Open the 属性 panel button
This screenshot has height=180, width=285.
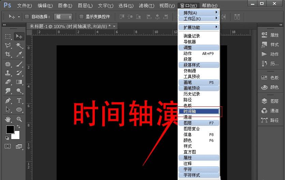pos(270,35)
